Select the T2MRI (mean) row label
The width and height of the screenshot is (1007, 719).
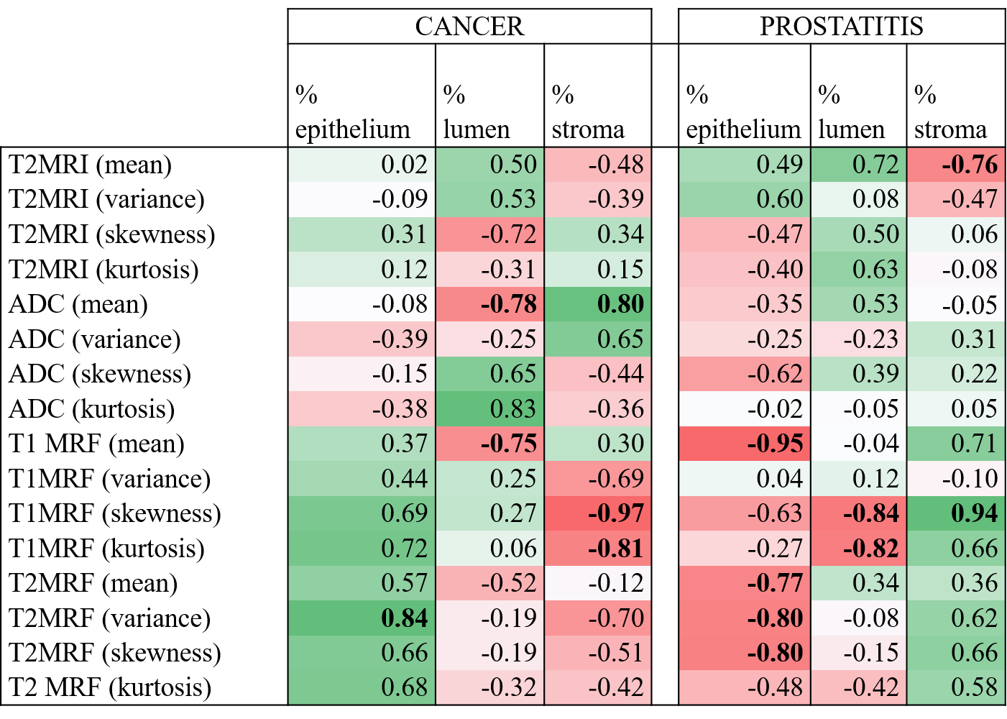click(x=91, y=165)
